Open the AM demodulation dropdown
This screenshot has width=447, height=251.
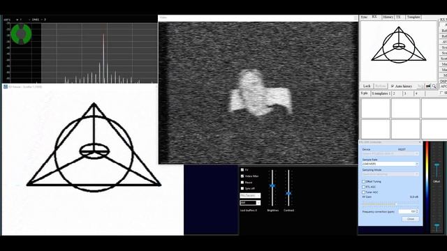[x=250, y=203]
